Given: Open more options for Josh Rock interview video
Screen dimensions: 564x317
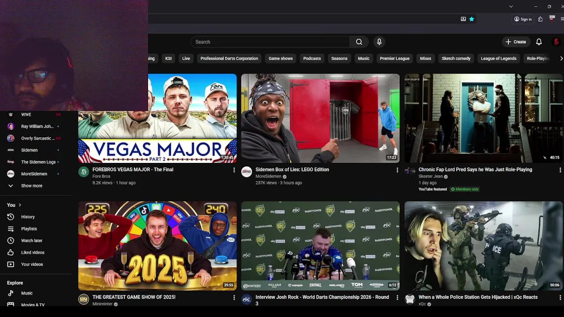Looking at the screenshot, I should [x=397, y=298].
